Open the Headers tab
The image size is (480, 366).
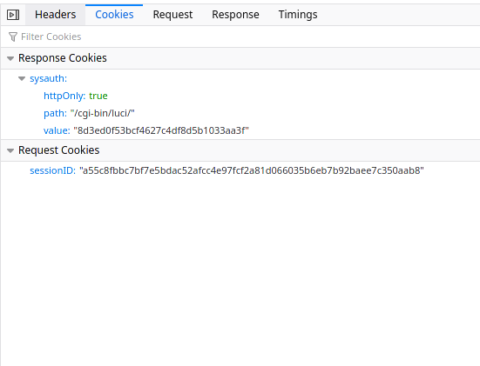coord(56,15)
